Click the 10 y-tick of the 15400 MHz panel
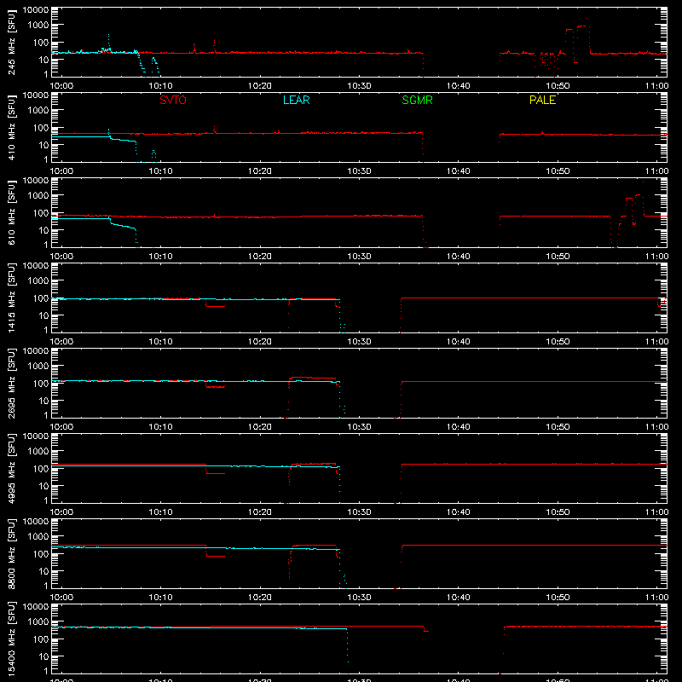The image size is (682, 682). pyautogui.click(x=43, y=656)
